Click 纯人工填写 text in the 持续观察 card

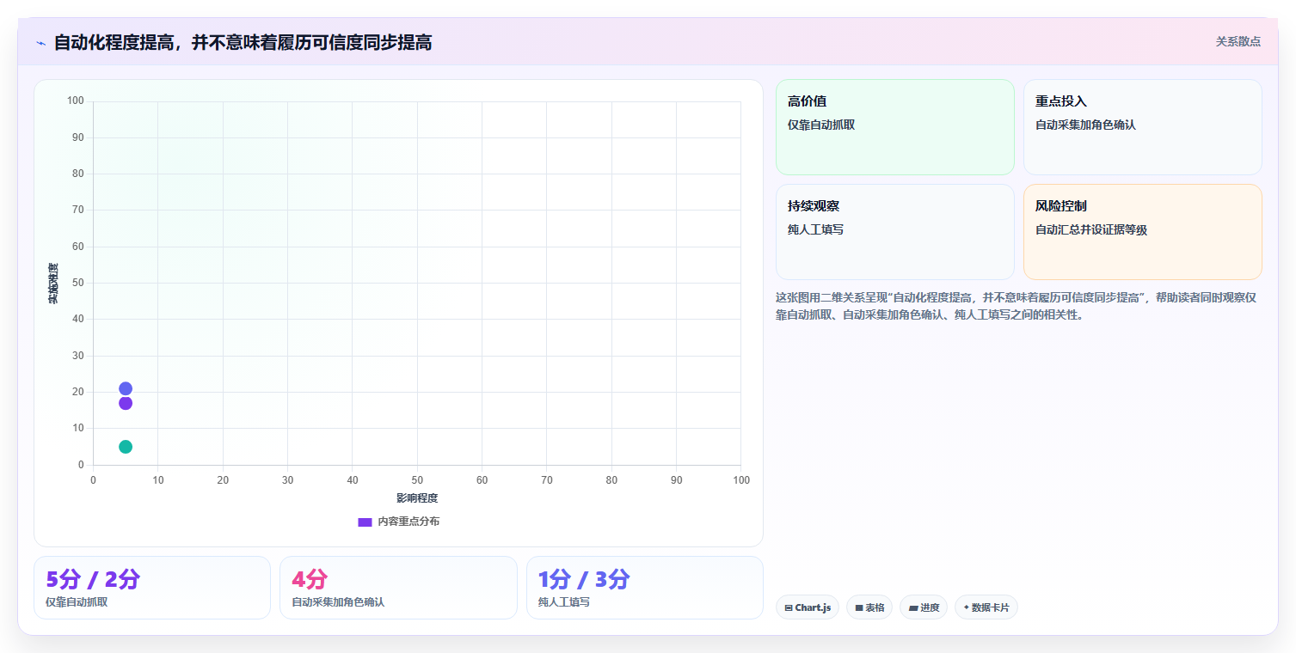(815, 229)
